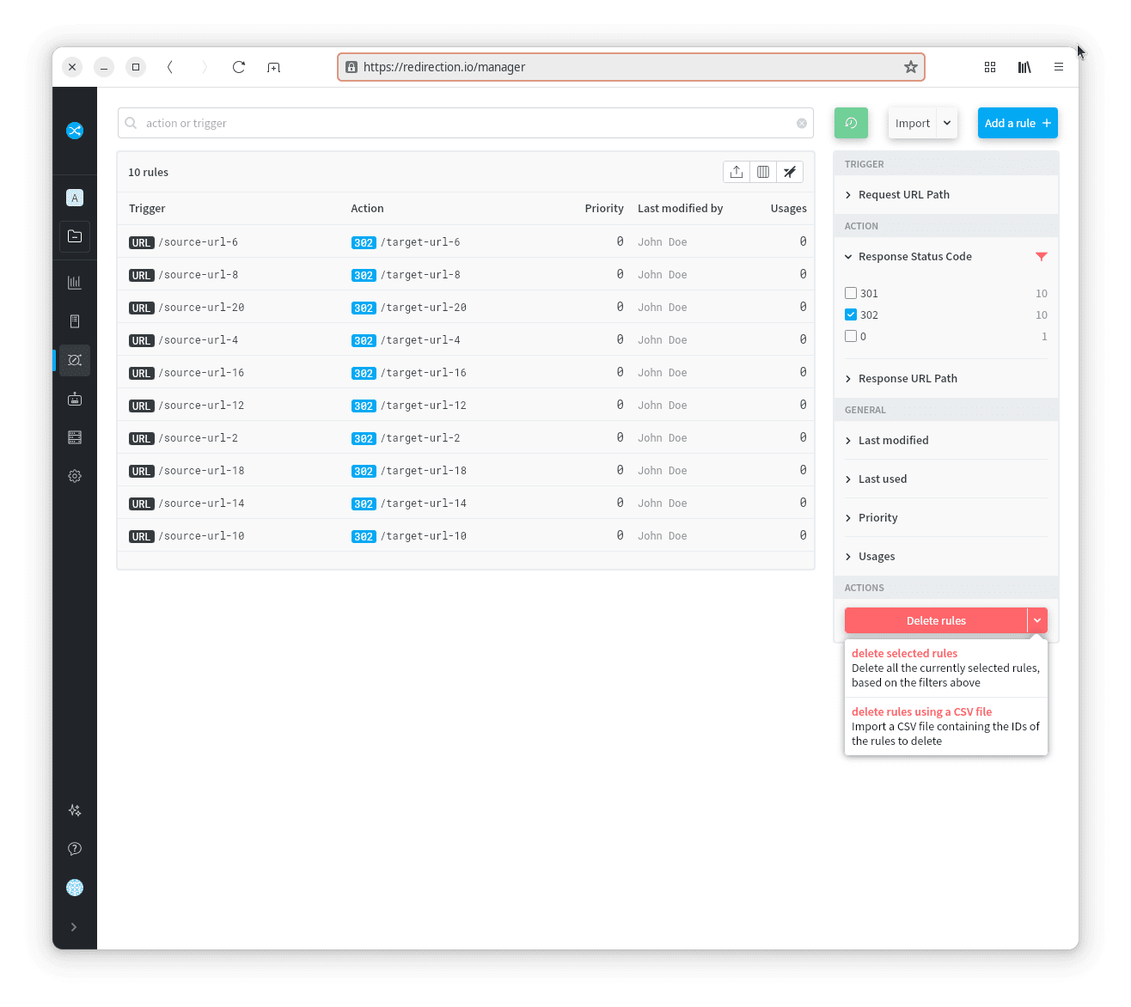Open the browser library icon

tap(1024, 67)
